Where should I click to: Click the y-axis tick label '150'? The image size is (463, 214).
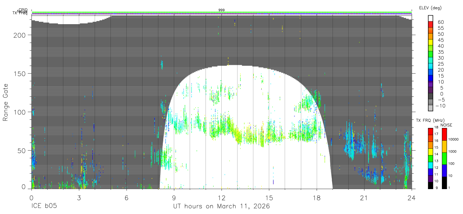point(20,73)
